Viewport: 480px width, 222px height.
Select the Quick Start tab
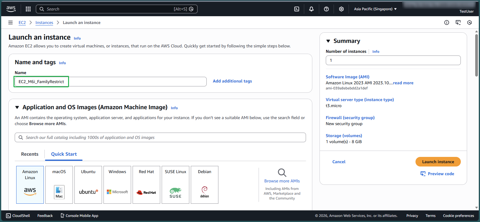(64, 154)
